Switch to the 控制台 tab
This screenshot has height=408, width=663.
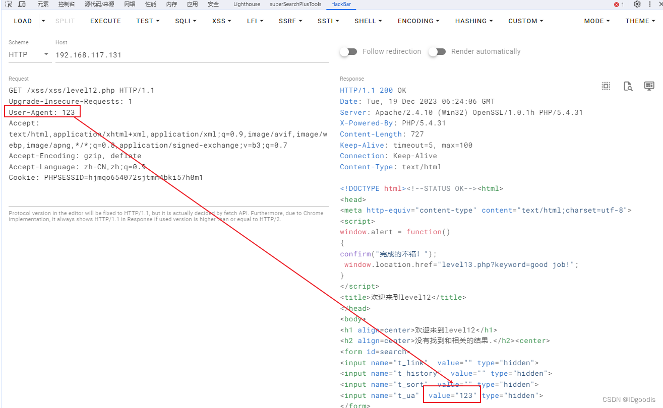[x=66, y=4]
